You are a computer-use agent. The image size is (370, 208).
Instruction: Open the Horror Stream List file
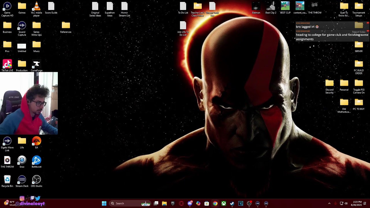tap(124, 9)
